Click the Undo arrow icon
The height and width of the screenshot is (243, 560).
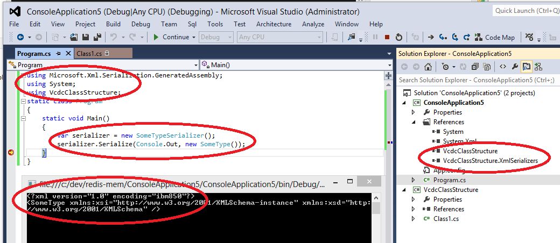coord(114,37)
